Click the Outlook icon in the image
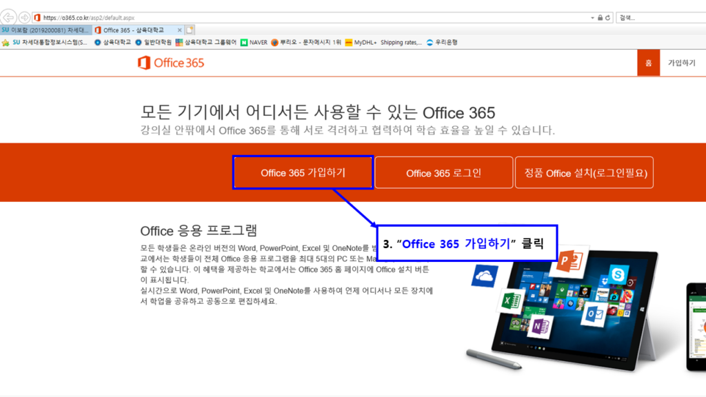The height and width of the screenshot is (397, 706). 595,314
